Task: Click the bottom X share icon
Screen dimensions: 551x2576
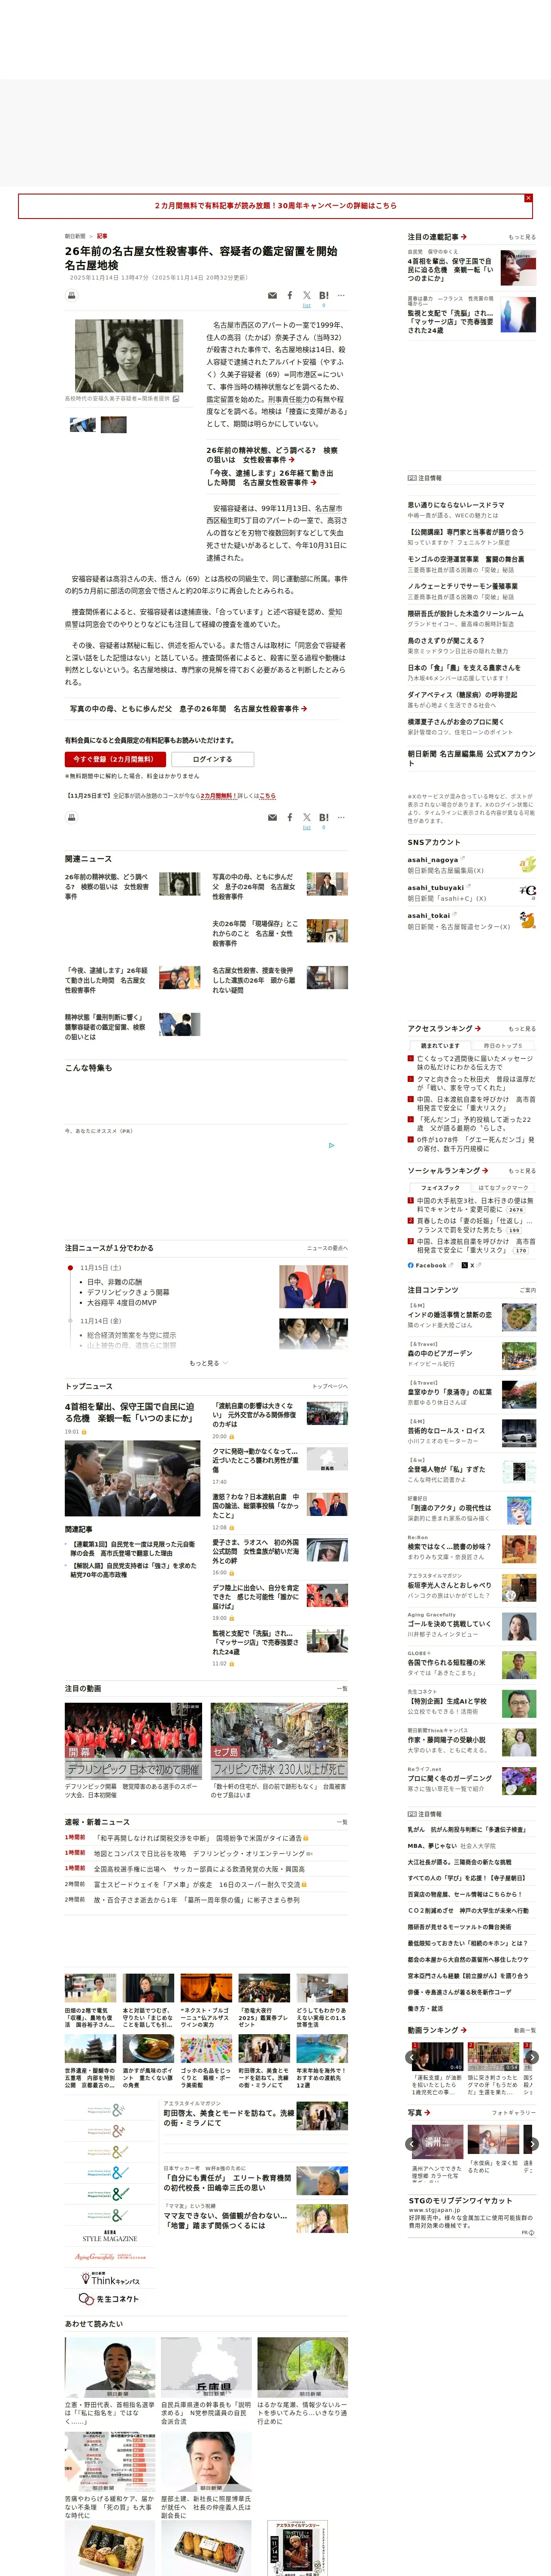Action: [306, 818]
